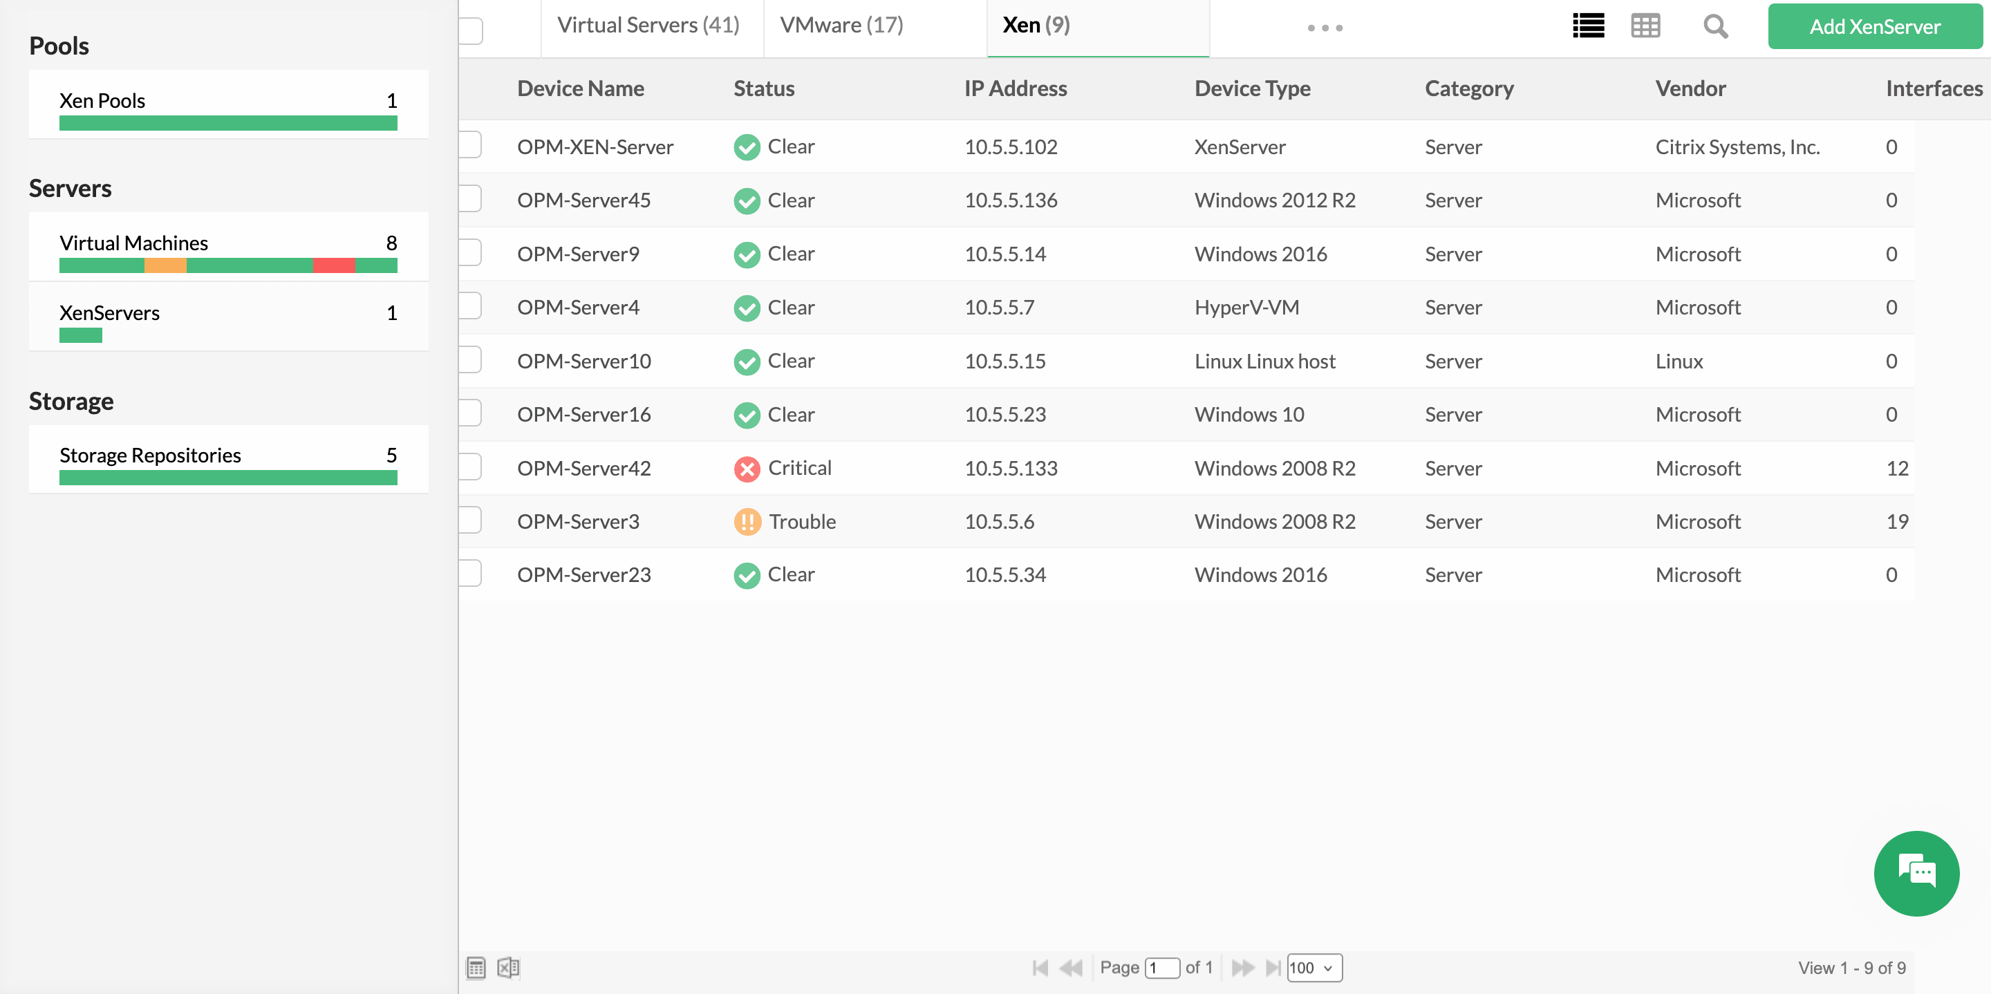Open the search magnifier icon

pos(1715,26)
